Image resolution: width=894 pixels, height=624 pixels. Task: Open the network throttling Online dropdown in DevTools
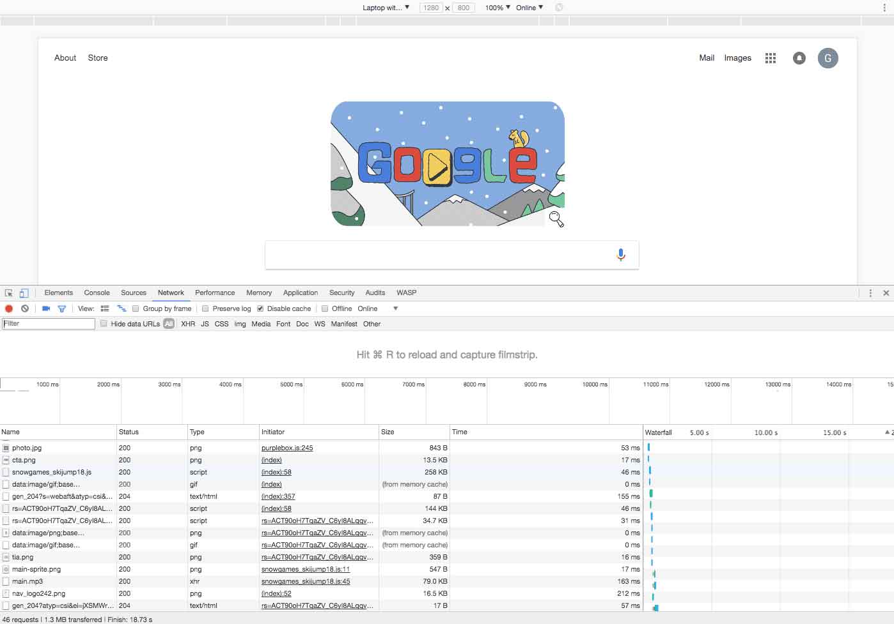[377, 308]
